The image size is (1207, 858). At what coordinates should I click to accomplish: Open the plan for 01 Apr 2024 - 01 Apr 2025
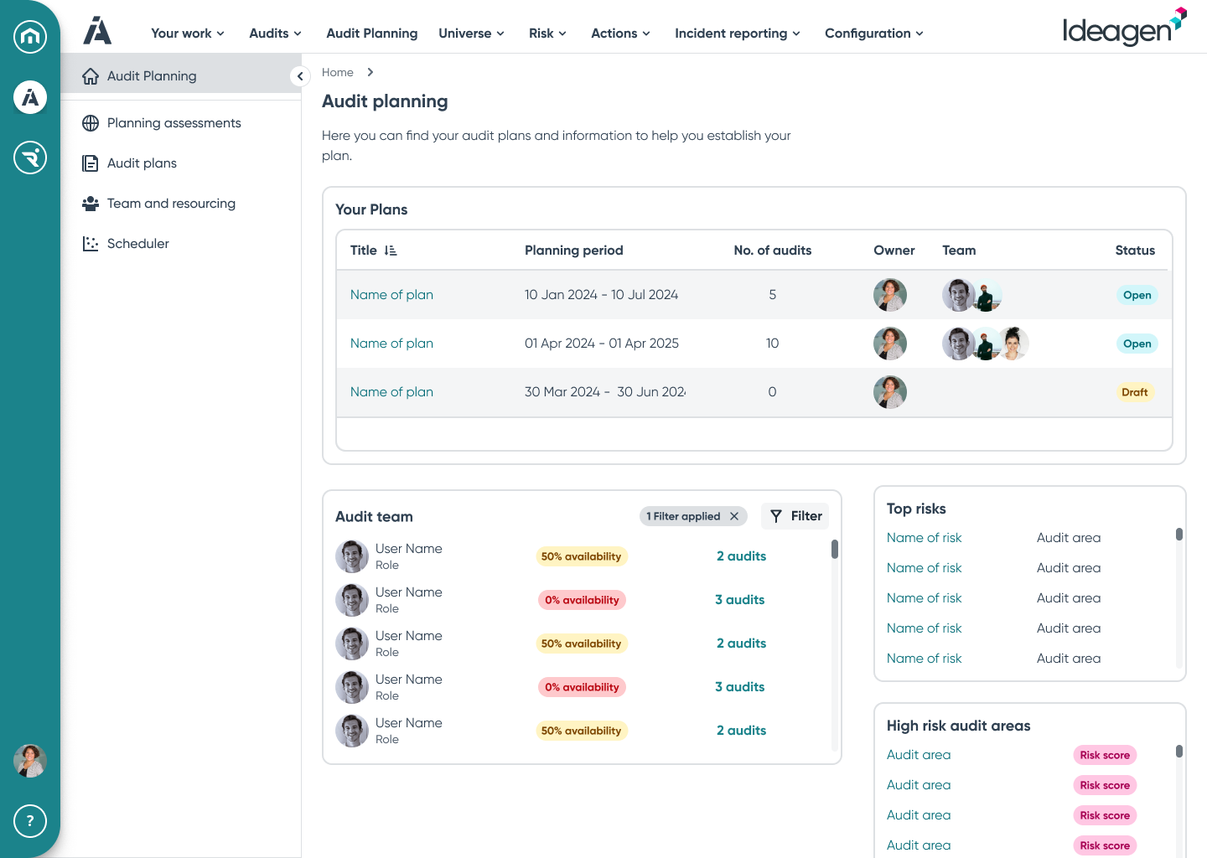(391, 344)
